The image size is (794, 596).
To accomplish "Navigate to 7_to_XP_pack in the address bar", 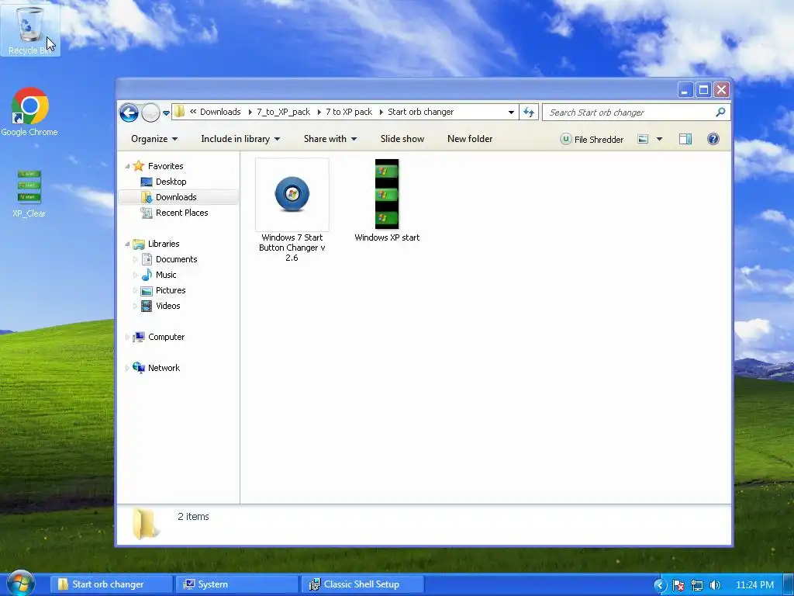I will [x=283, y=112].
